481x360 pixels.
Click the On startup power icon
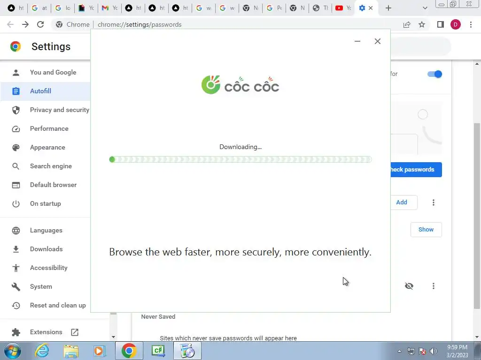point(16,203)
